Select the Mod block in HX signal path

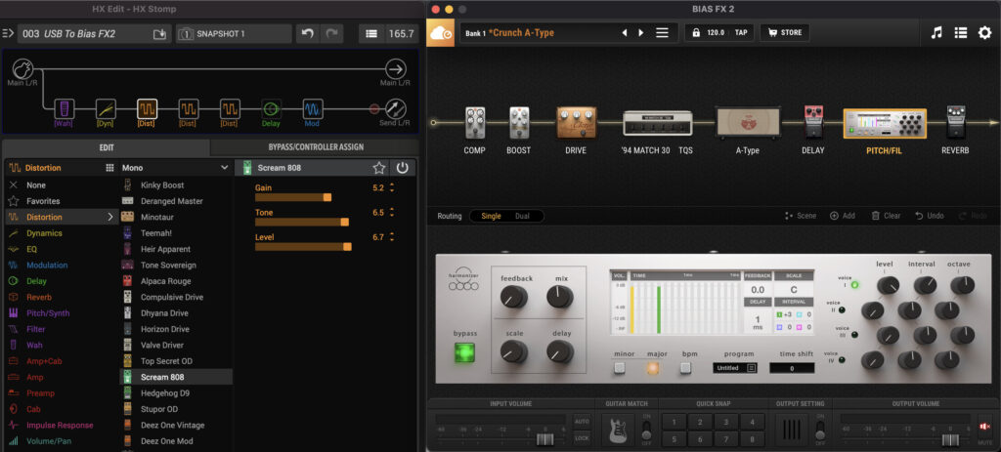[x=312, y=108]
